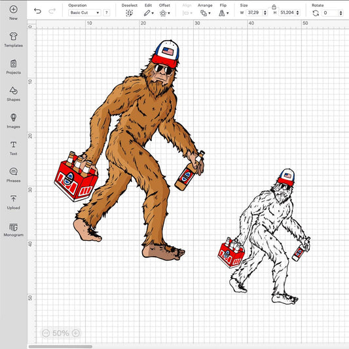Open the Arrange dropdown

205,13
